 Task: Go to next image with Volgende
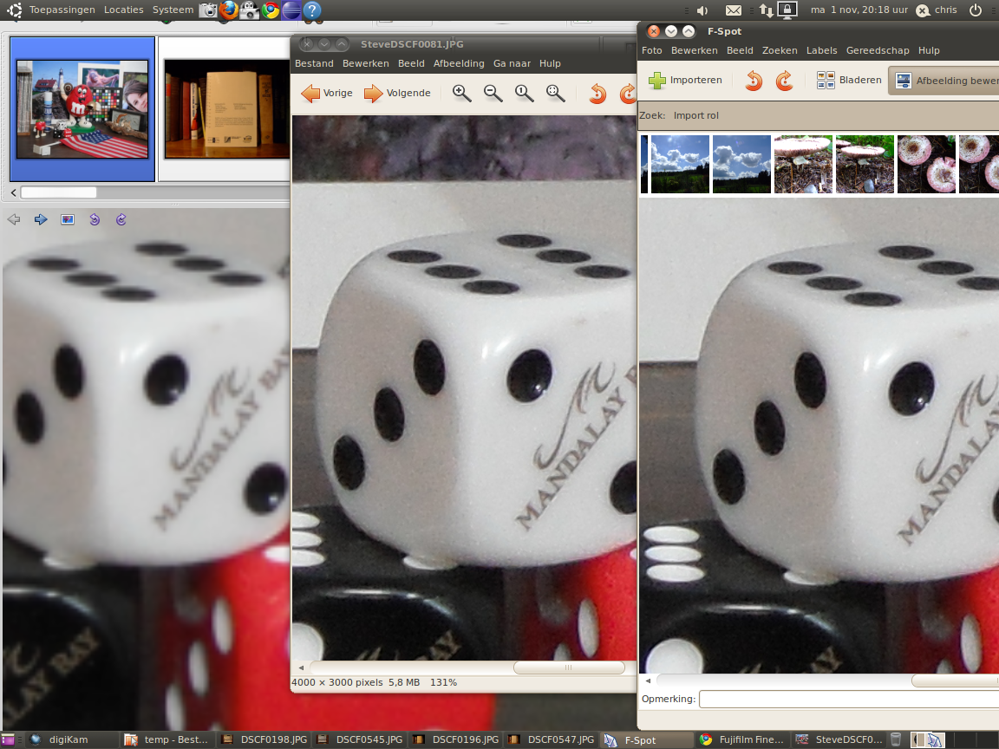click(x=396, y=93)
